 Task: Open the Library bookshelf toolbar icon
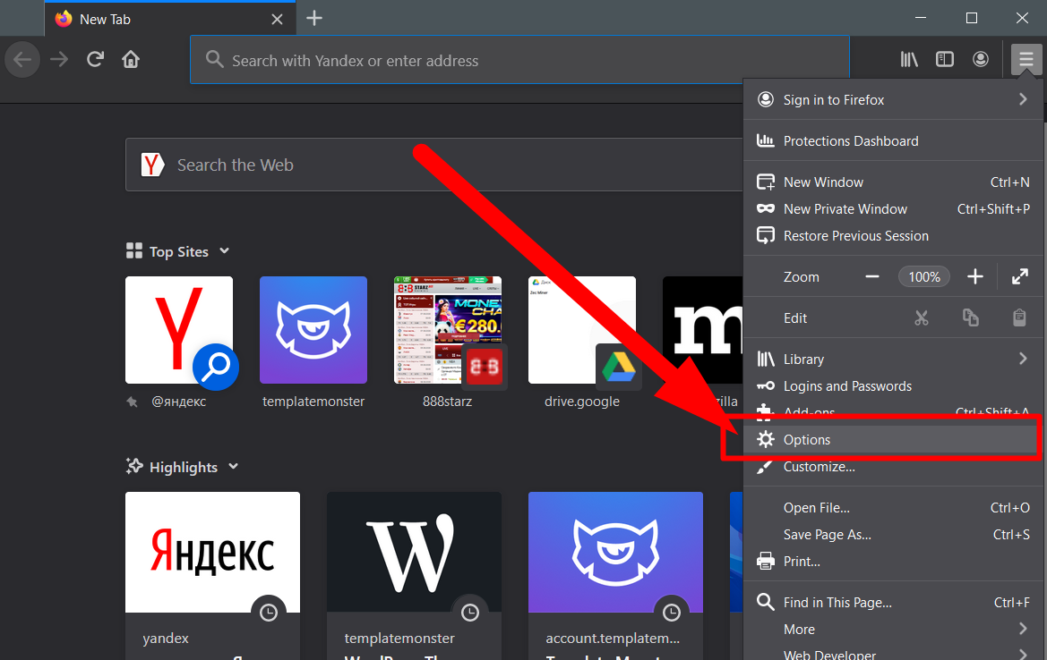(909, 60)
